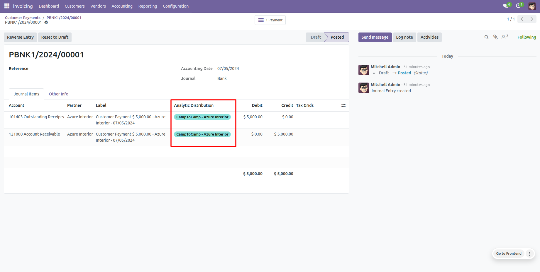Click Posted link in status change message
This screenshot has width=540, height=272.
coord(404,73)
